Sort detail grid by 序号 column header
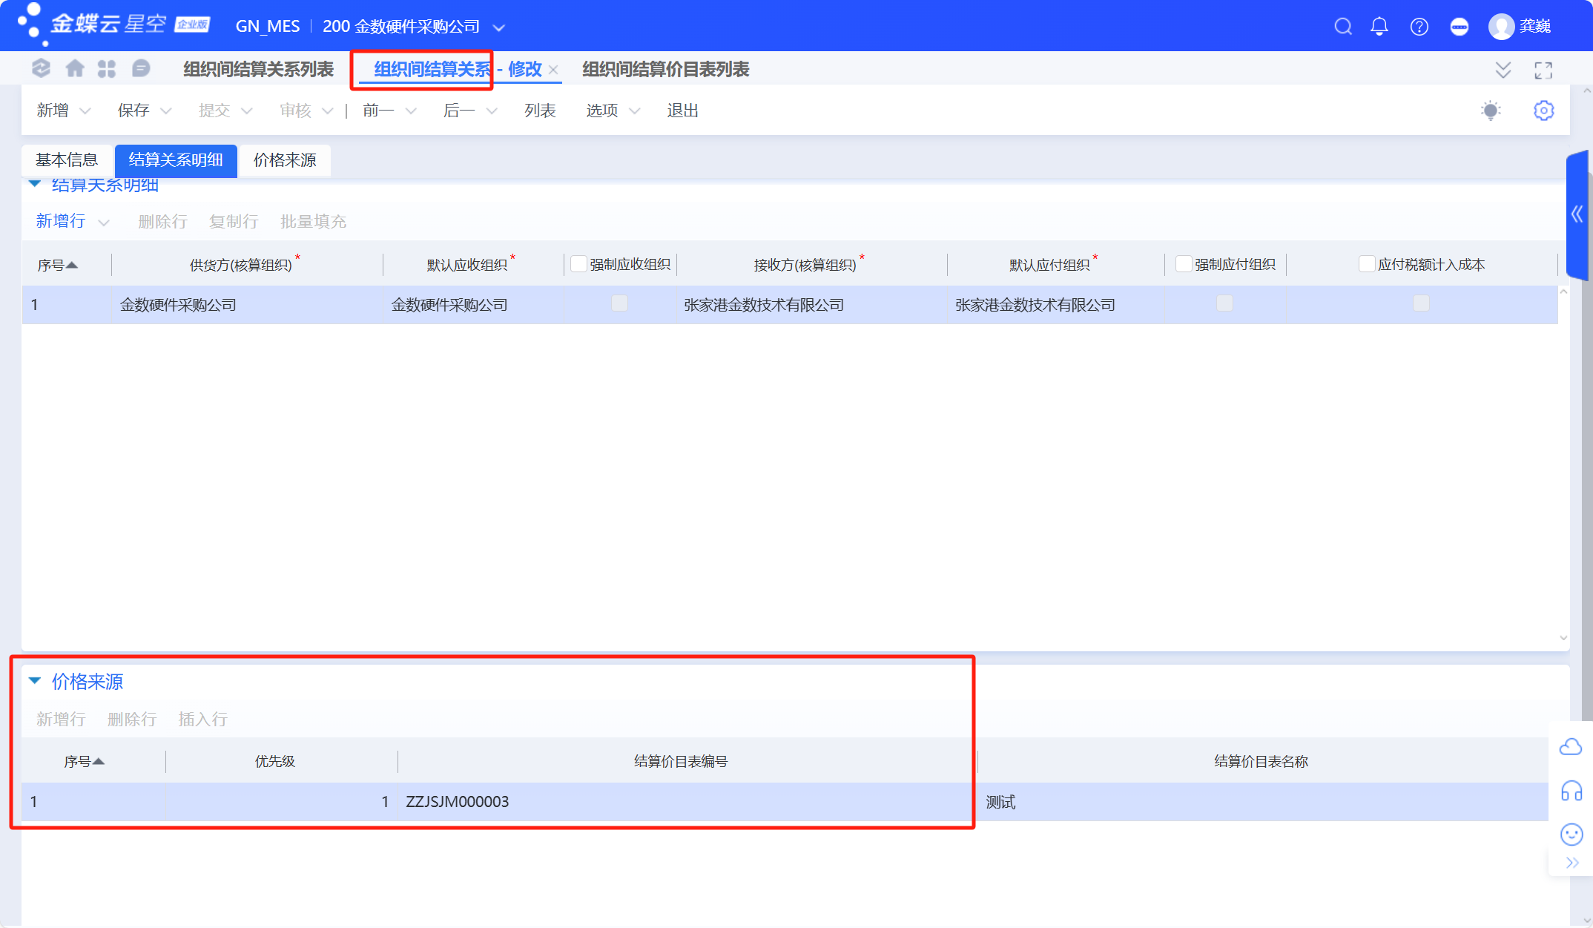The height and width of the screenshot is (928, 1593). [x=58, y=265]
